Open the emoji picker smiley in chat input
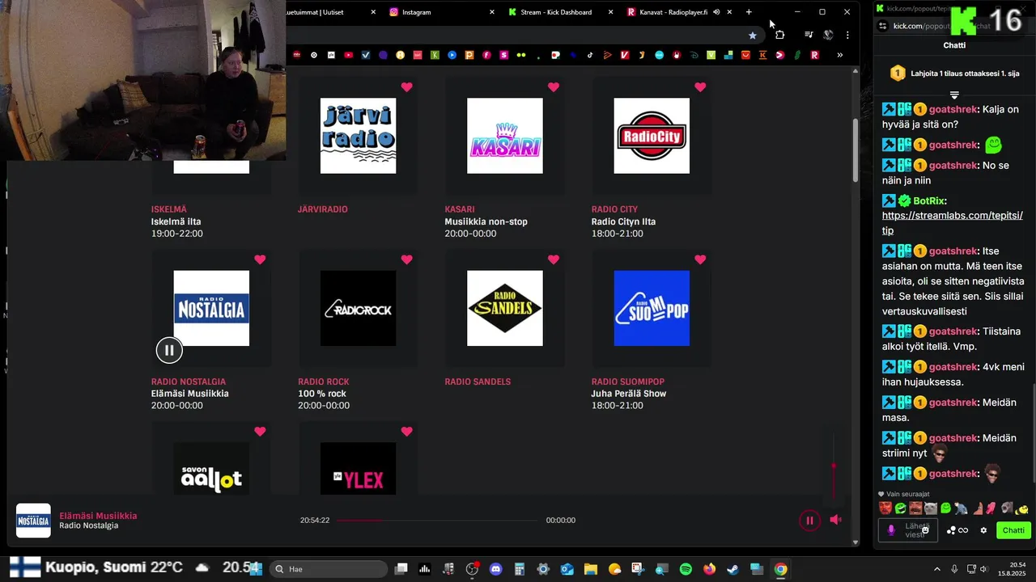The image size is (1036, 582). [x=925, y=530]
